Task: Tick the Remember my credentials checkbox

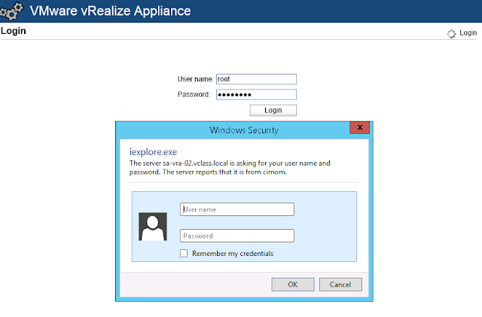Action: [184, 253]
